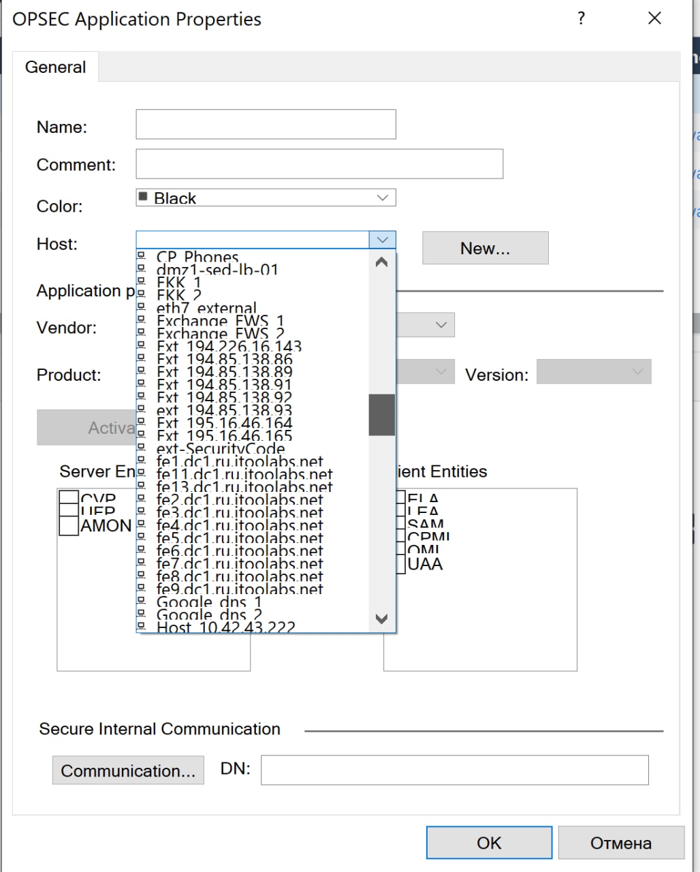
Task: Click the host icon beside eth7 external
Action: click(x=142, y=307)
